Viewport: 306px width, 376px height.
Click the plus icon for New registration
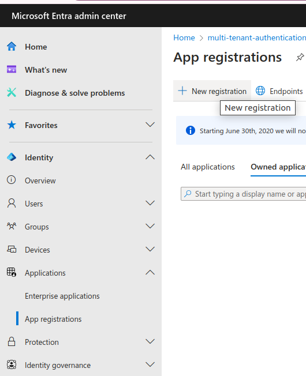182,91
